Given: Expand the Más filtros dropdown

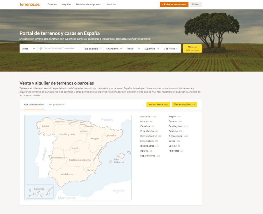Looking at the screenshot, I should pos(171,49).
